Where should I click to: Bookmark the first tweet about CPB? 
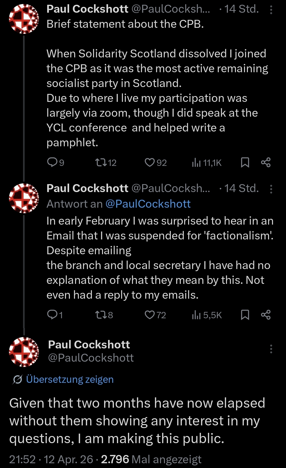tap(245, 162)
